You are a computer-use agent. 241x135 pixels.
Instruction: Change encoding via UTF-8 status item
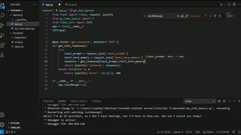(189, 132)
